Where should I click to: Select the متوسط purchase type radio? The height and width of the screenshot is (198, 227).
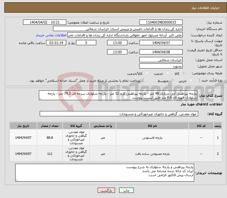point(173,80)
